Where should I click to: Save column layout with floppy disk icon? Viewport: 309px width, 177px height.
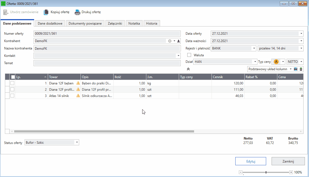pyautogui.click(x=295, y=69)
